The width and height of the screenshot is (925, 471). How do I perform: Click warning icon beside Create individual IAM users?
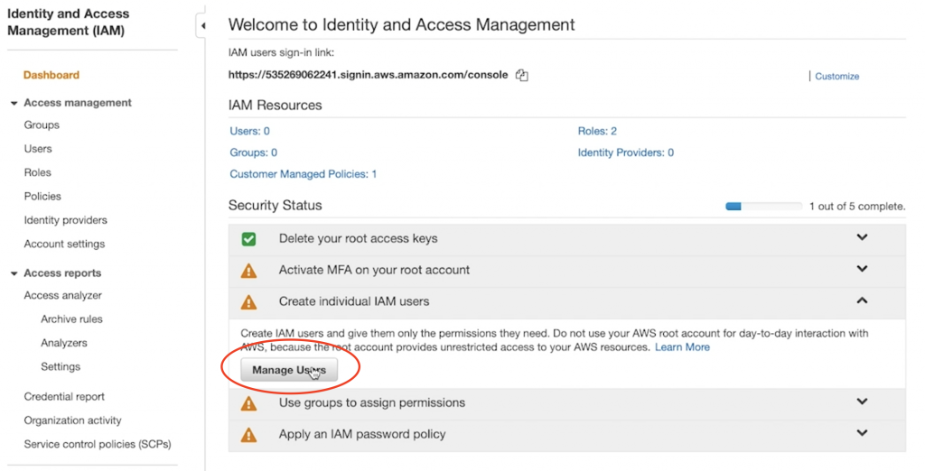click(249, 301)
